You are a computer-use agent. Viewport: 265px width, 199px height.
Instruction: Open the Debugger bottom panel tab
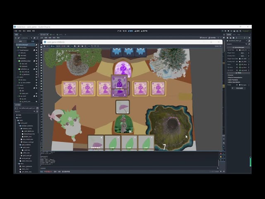(x=49, y=172)
